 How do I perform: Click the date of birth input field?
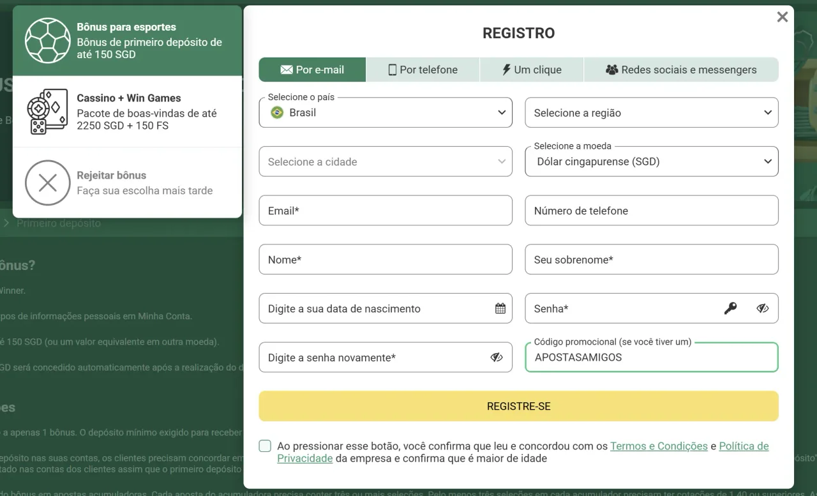coord(386,308)
